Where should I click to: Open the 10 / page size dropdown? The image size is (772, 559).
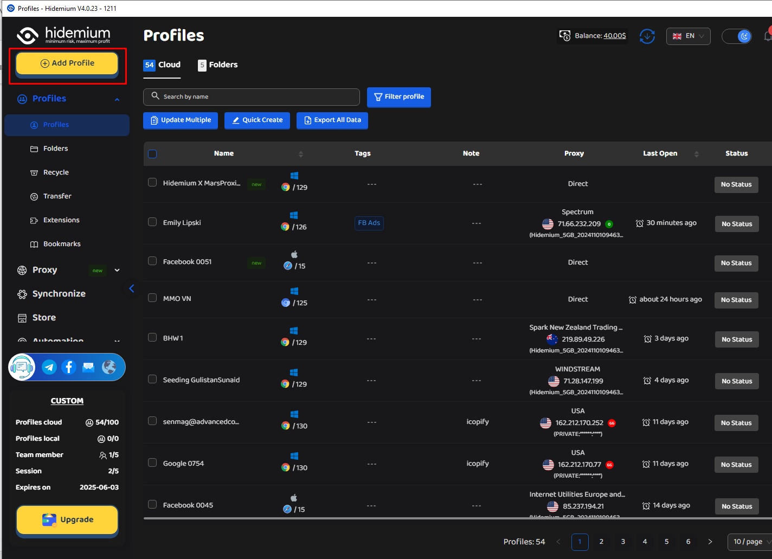[749, 542]
